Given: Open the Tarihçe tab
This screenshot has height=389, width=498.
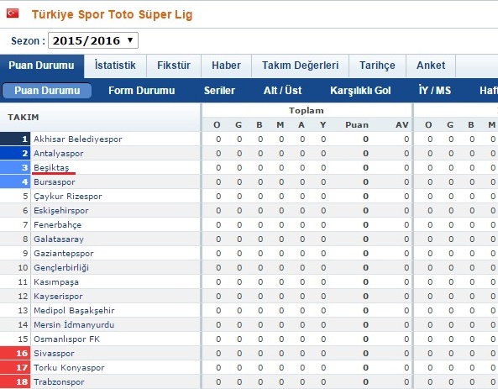Looking at the screenshot, I should pyautogui.click(x=377, y=66).
